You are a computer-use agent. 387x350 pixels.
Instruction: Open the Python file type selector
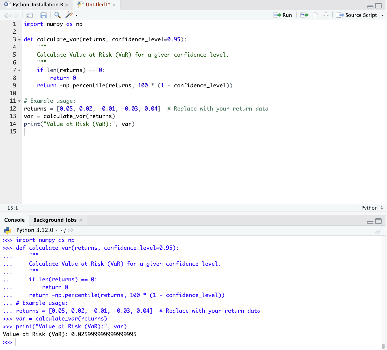point(372,208)
